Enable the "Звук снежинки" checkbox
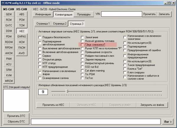Image resolution: width=177 pixels, height=128 pixels. (83, 44)
